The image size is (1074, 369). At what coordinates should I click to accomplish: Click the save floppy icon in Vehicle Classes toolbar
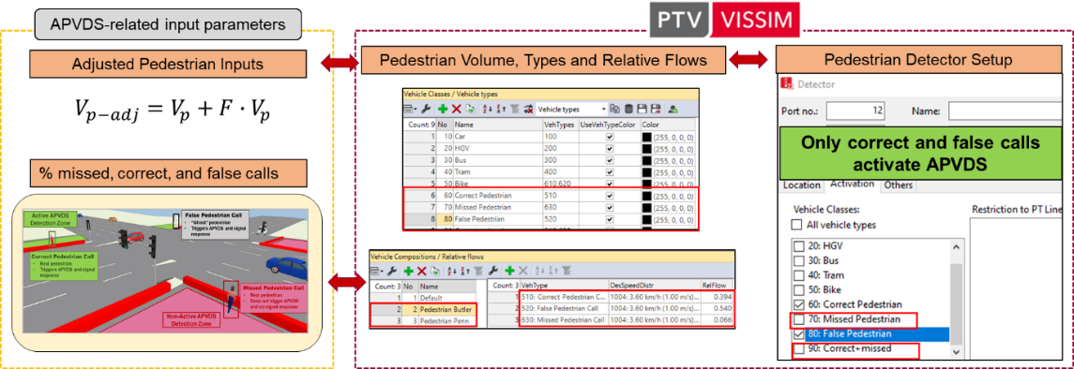pos(643,110)
